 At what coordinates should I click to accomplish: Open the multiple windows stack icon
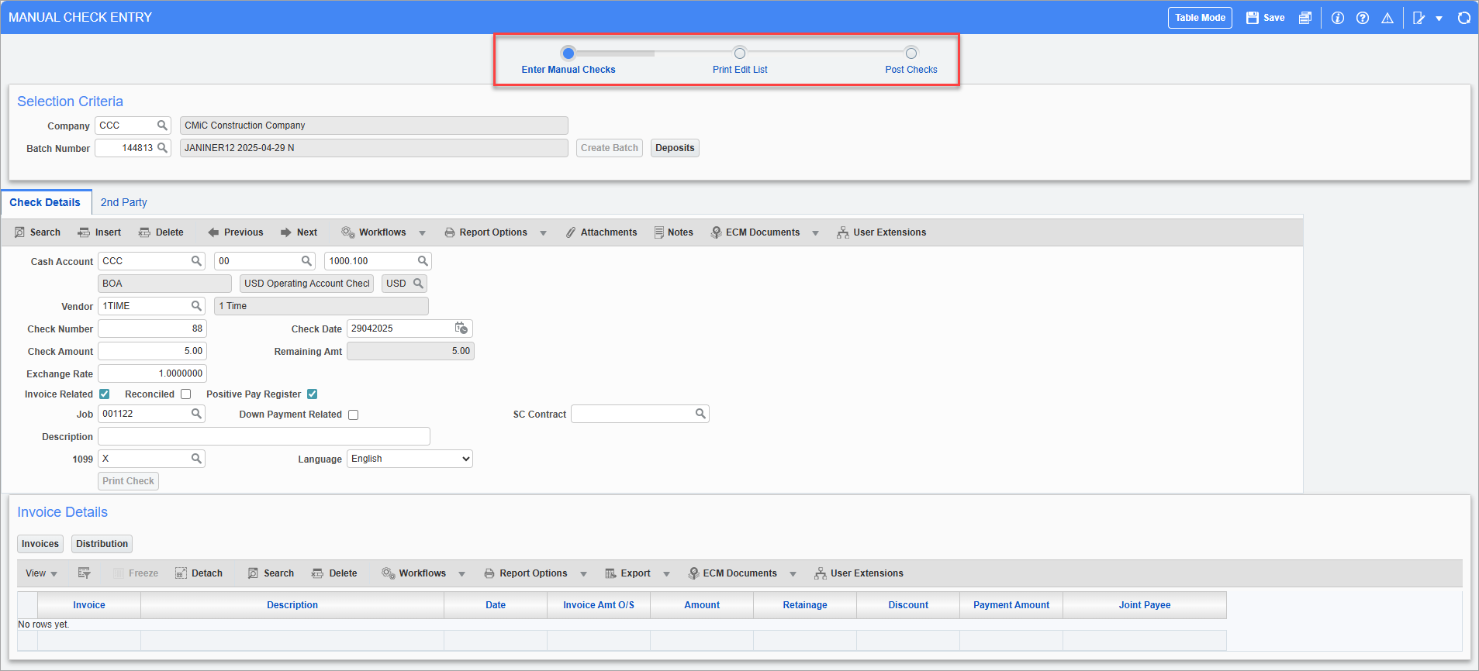coord(1305,18)
